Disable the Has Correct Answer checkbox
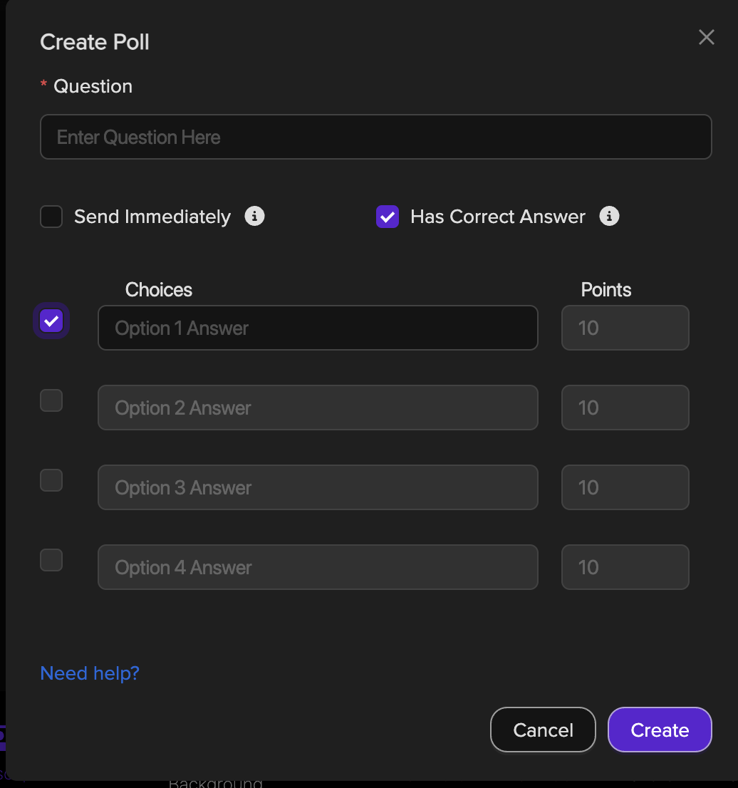Image resolution: width=738 pixels, height=788 pixels. tap(387, 216)
